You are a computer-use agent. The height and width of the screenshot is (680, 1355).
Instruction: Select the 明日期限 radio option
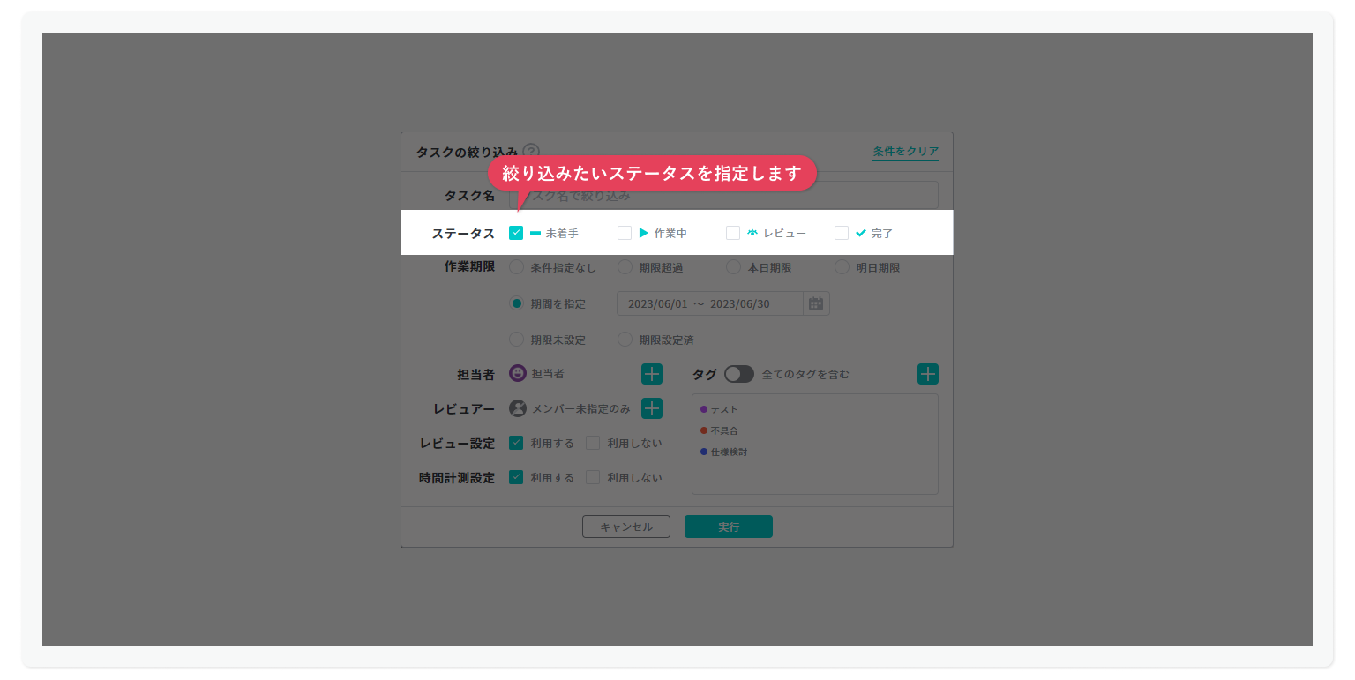(x=842, y=267)
